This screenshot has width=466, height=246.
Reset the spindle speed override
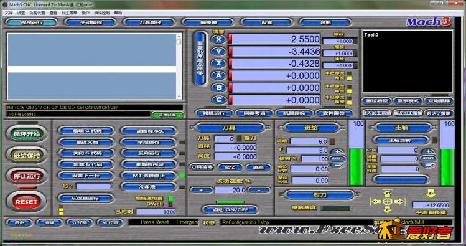click(x=428, y=159)
